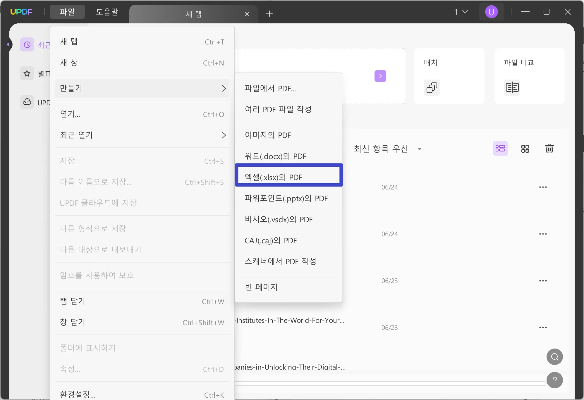Click the 파일 비교 icon
Image resolution: width=584 pixels, height=400 pixels.
(512, 87)
